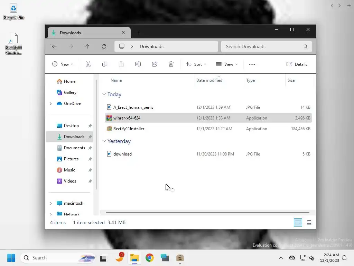Refresh the Downloads folder

pyautogui.click(x=104, y=46)
